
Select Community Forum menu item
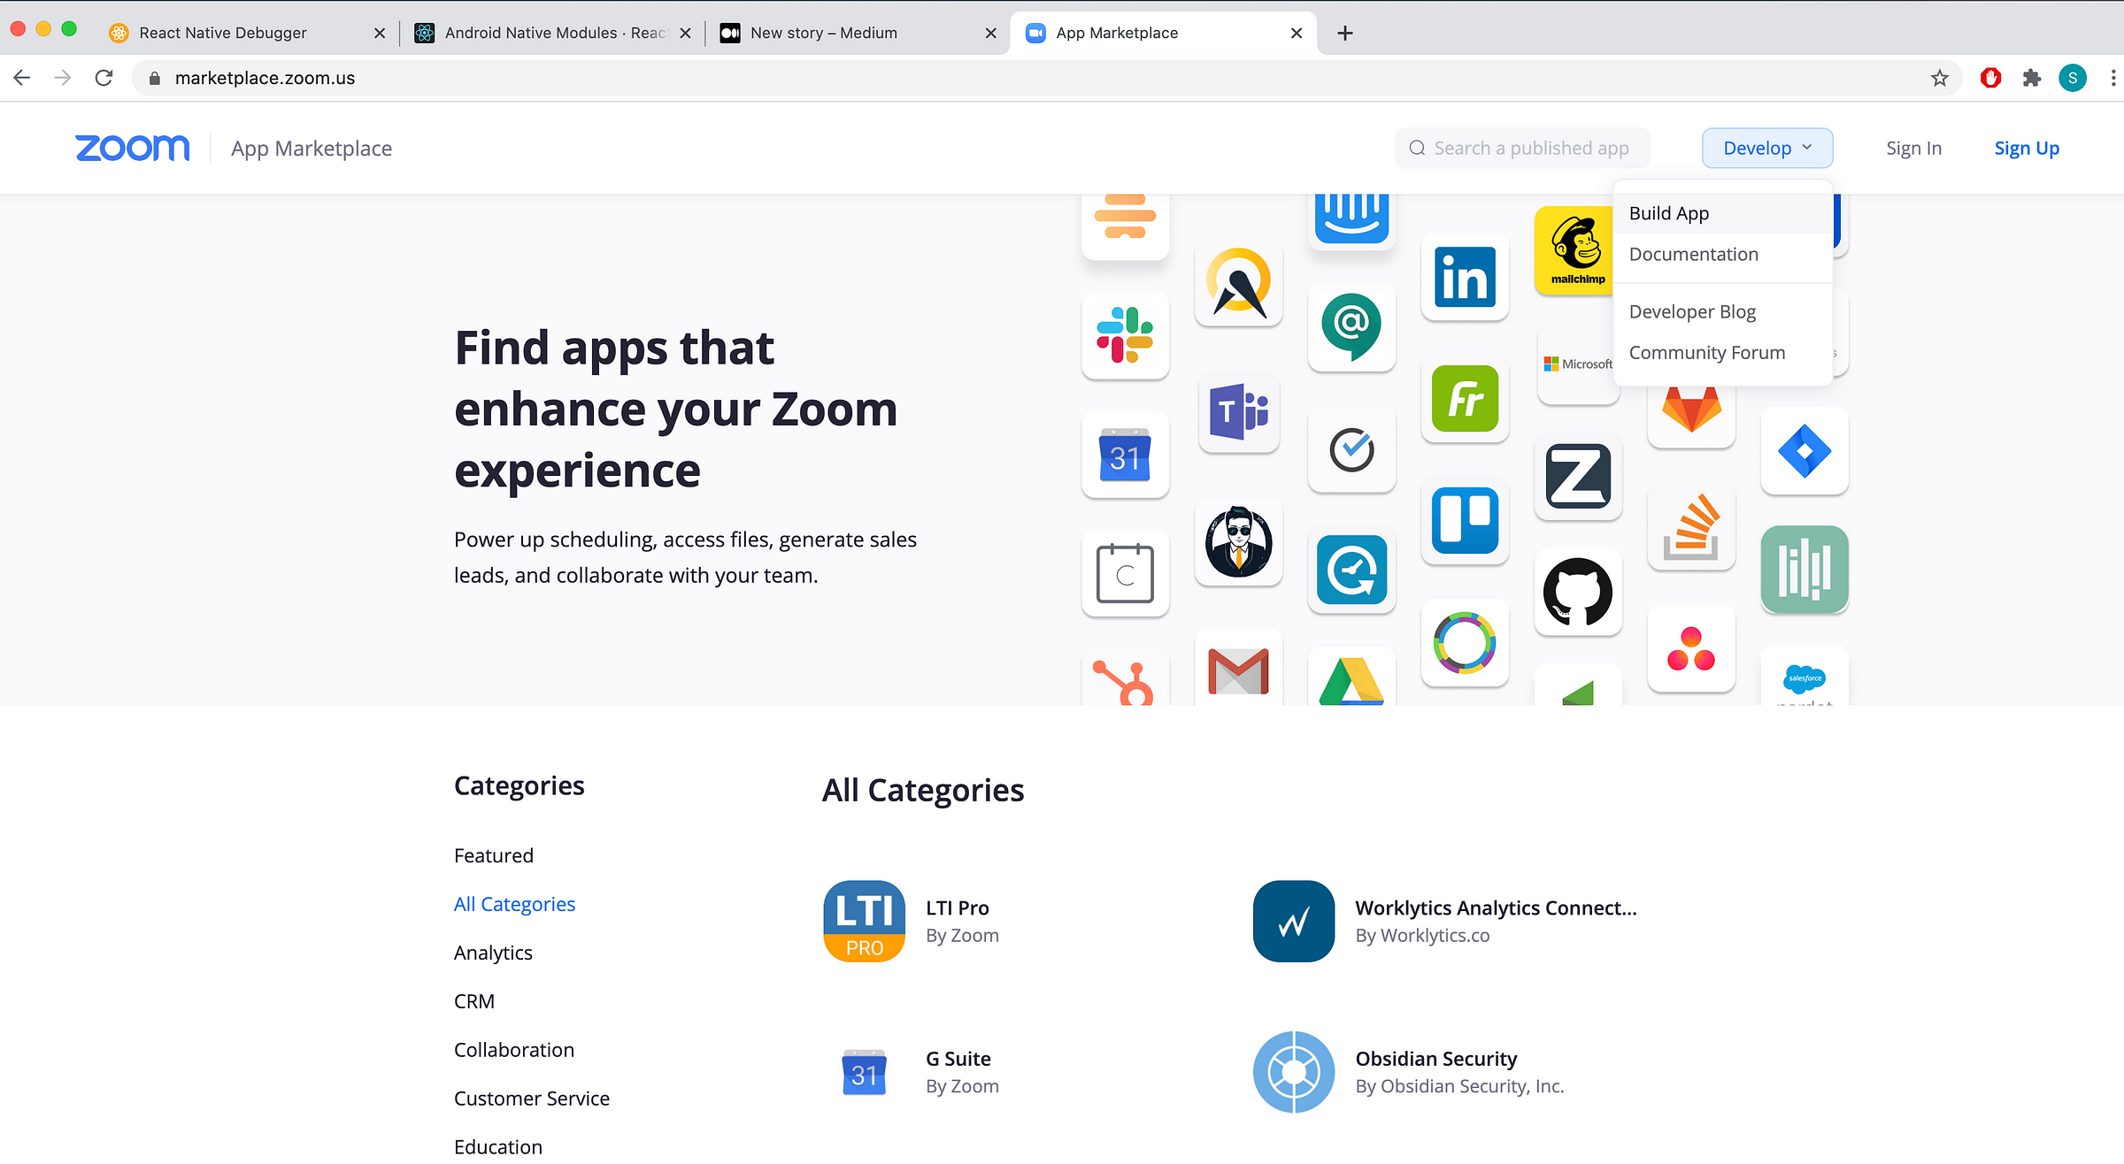tap(1706, 352)
